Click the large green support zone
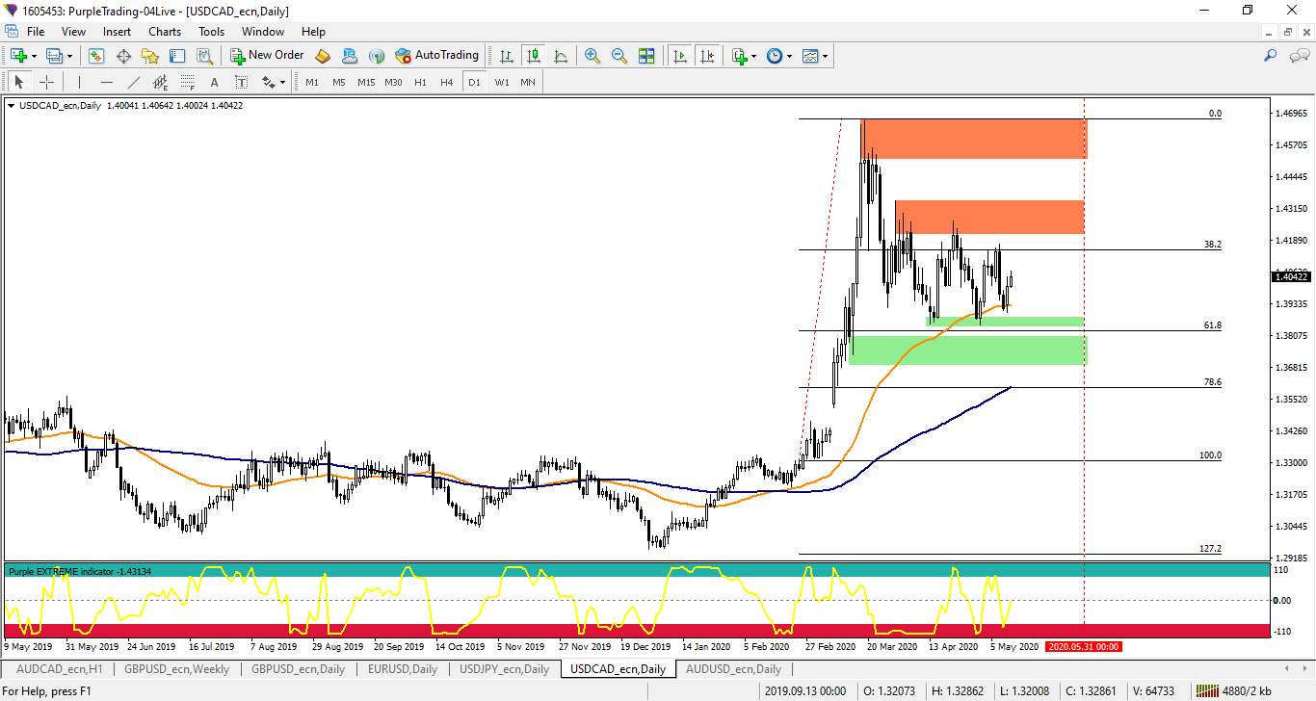The image size is (1316, 701). (x=967, y=350)
